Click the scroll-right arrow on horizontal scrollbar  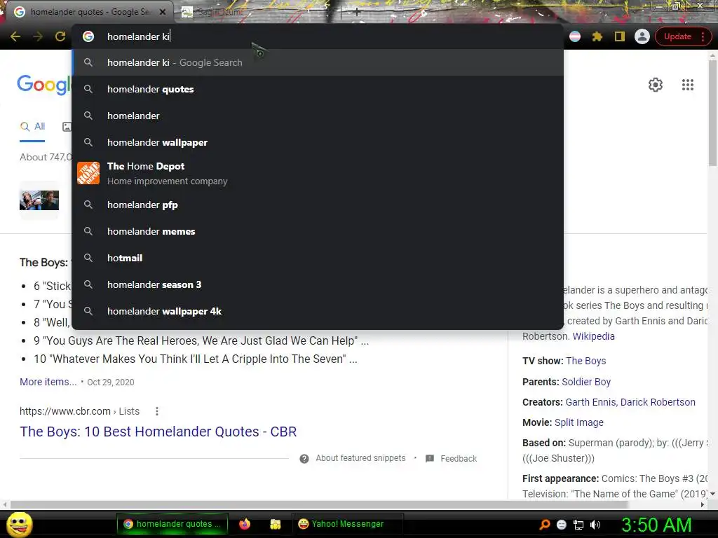point(703,505)
